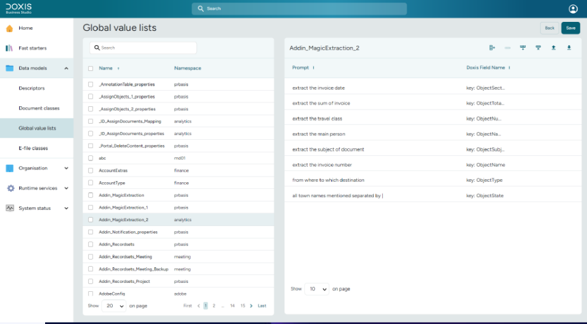Click the Prompt column sort indicator

coord(313,68)
